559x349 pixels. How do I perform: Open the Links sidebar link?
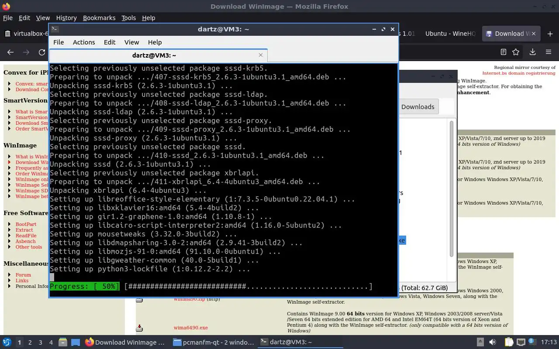pyautogui.click(x=22, y=281)
